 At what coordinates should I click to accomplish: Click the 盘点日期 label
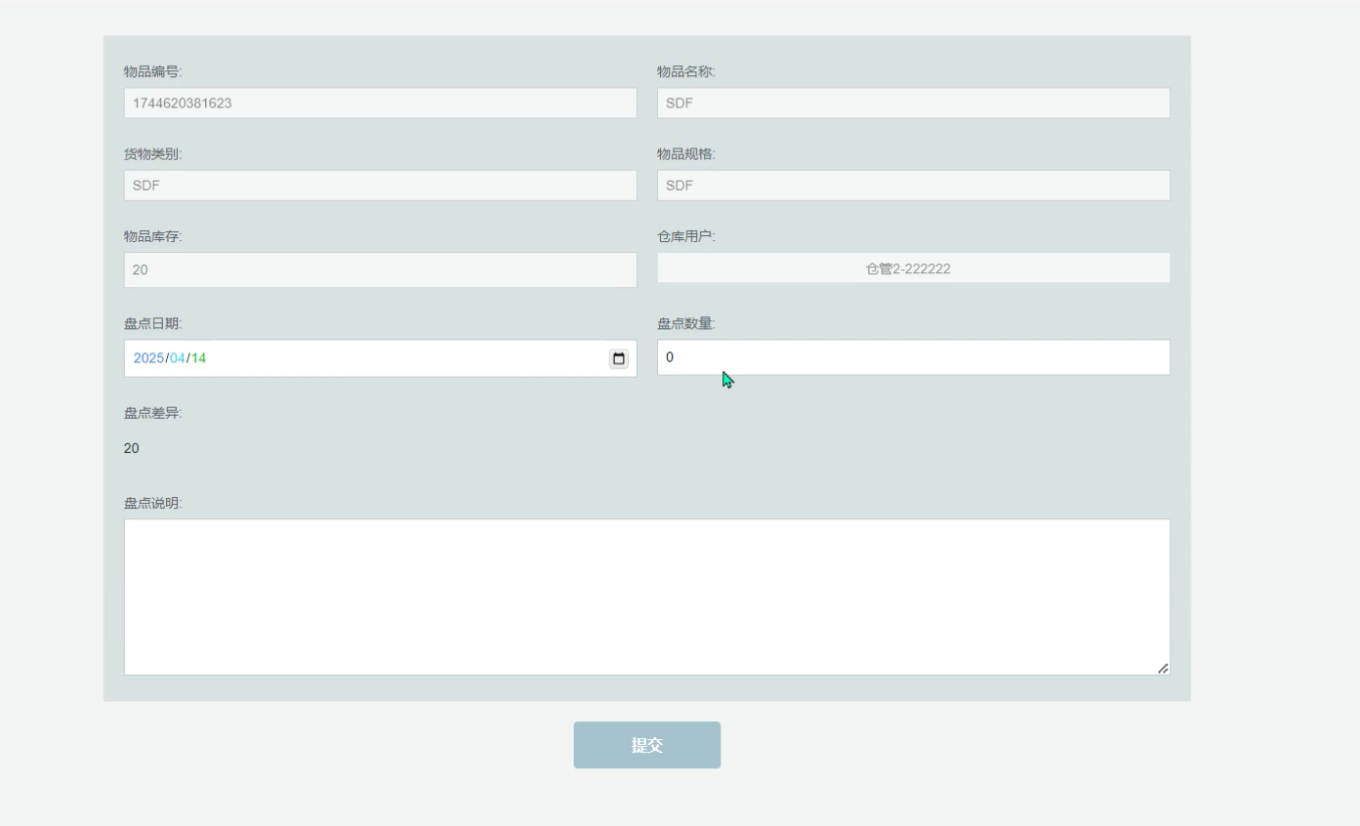[153, 324]
